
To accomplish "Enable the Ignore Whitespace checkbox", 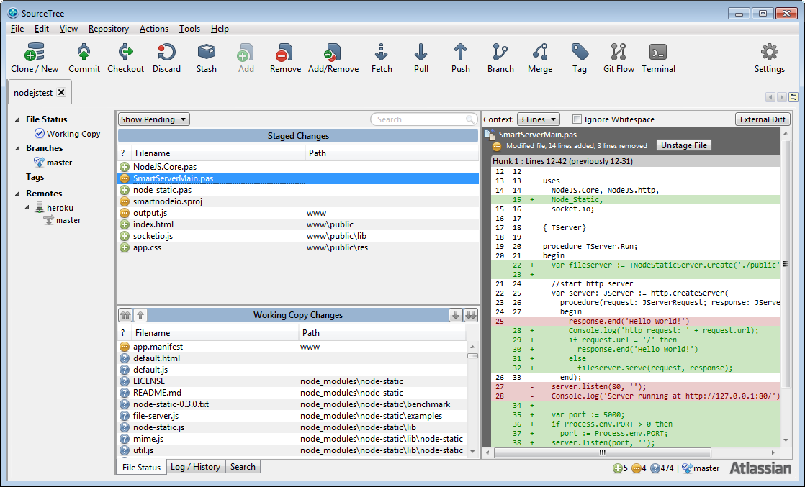I will pos(577,119).
